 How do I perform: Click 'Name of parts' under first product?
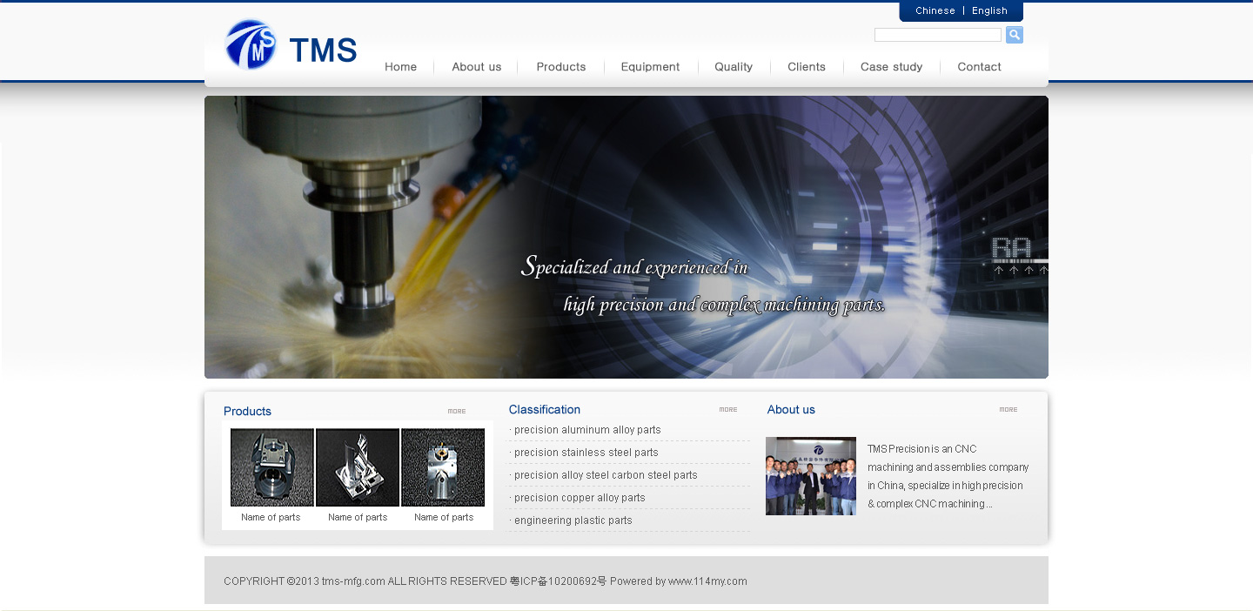[271, 517]
